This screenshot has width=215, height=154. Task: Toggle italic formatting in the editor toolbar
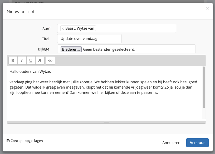[x=22, y=60]
